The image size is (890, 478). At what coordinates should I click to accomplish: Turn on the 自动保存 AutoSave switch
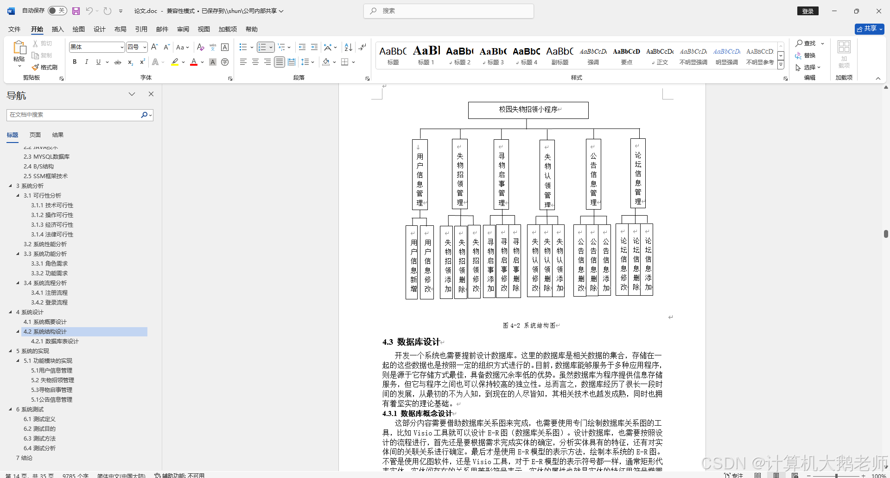[x=57, y=10]
